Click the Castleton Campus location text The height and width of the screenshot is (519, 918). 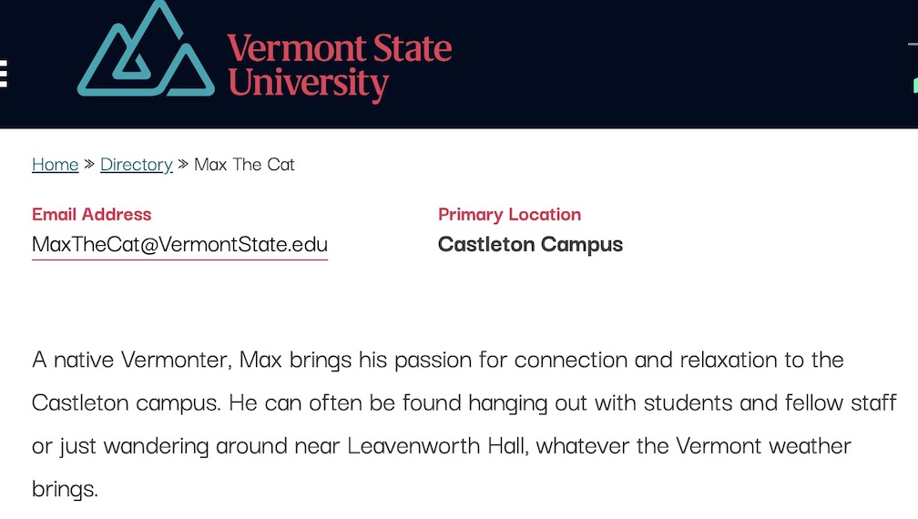[530, 244]
